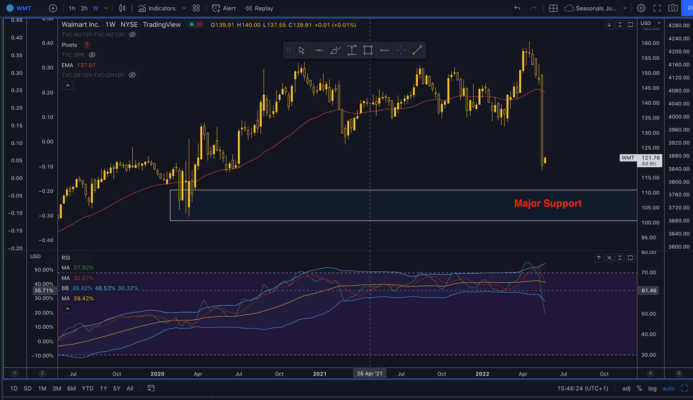Image resolution: width=693 pixels, height=400 pixels.
Task: Click the Pivots warning icon
Action: tap(87, 45)
